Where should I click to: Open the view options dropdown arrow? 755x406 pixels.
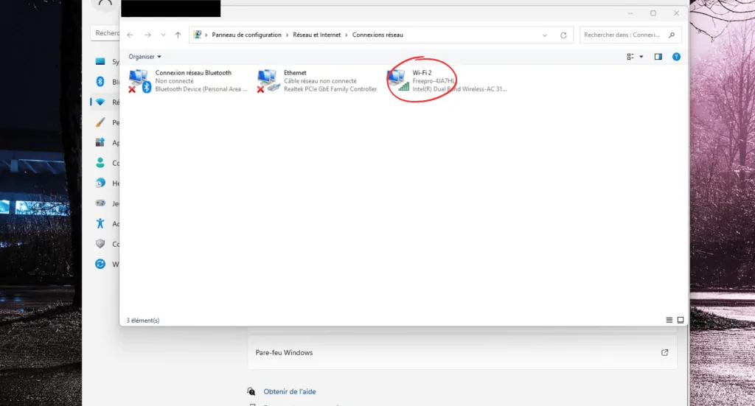[x=641, y=57]
